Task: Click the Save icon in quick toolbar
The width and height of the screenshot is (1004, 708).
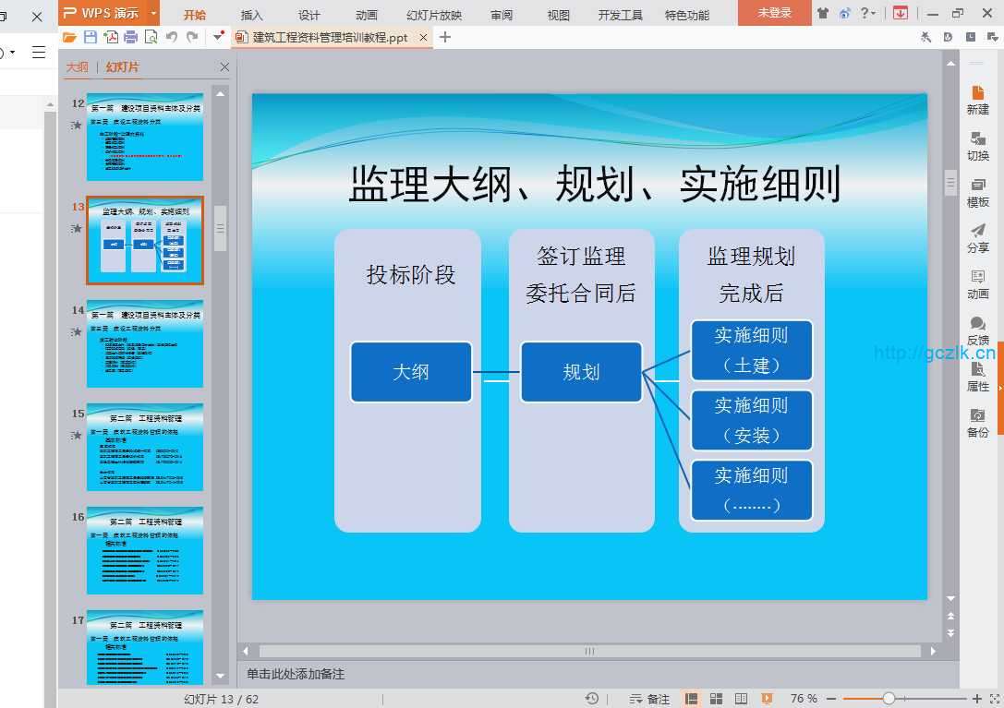Action: pyautogui.click(x=90, y=37)
